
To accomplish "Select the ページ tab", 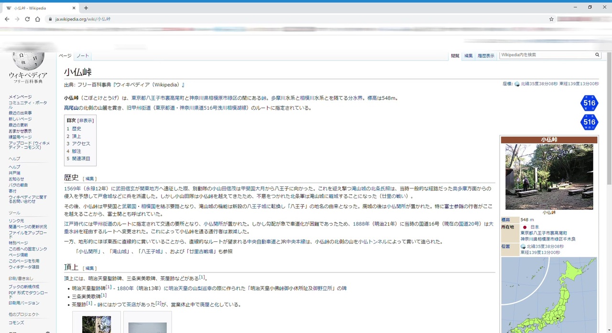I will (x=65, y=56).
